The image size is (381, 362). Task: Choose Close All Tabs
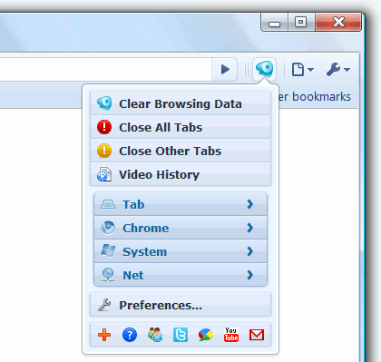(x=181, y=127)
